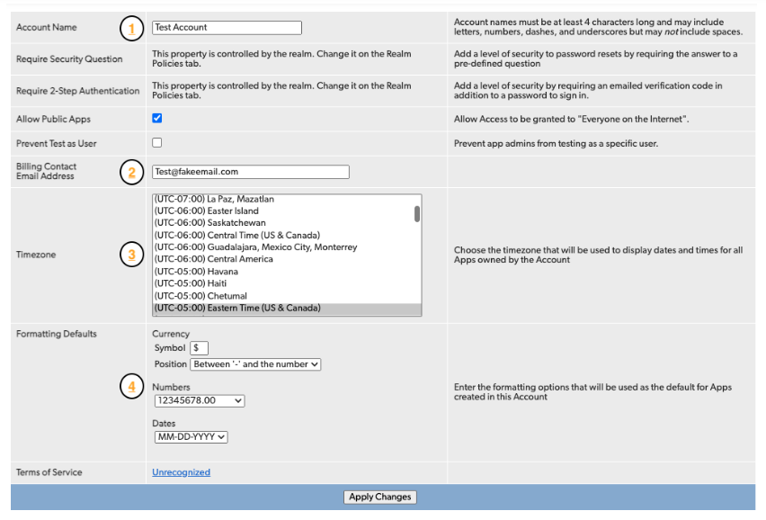Image resolution: width=766 pixels, height=520 pixels.
Task: Pick Guadalajara, Mexico City, Monterrey timezone
Action: (255, 247)
